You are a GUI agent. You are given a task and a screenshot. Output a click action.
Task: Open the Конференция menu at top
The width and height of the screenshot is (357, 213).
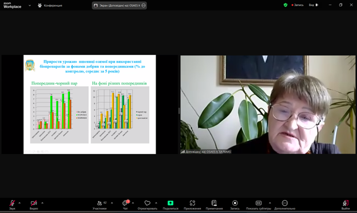pyautogui.click(x=50, y=6)
